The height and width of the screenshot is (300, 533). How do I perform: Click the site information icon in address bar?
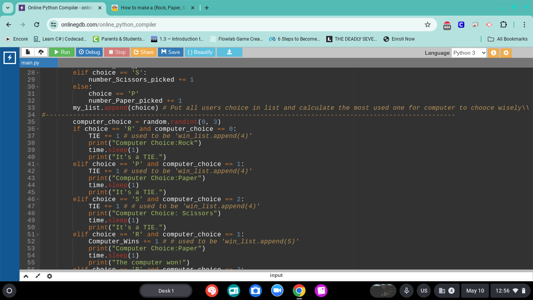tap(53, 25)
